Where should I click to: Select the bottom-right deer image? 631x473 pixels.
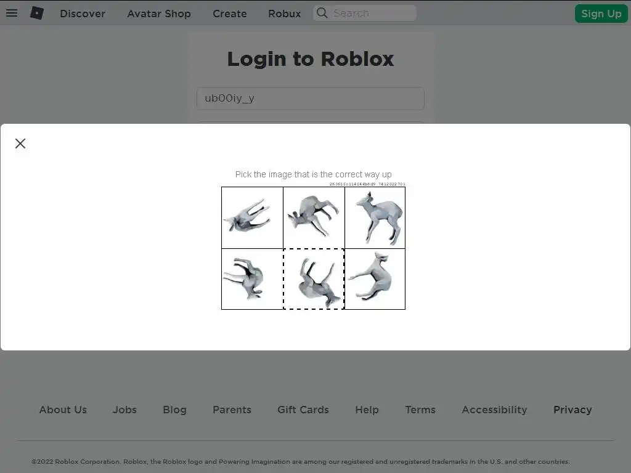tap(375, 279)
